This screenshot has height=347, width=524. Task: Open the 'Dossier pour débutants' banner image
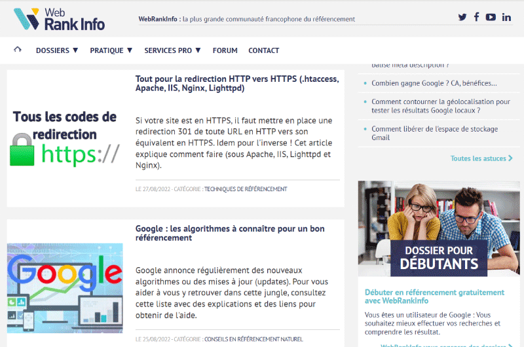(x=439, y=228)
